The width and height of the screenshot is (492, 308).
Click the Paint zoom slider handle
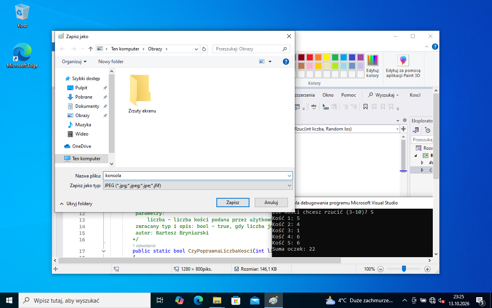[404, 269]
